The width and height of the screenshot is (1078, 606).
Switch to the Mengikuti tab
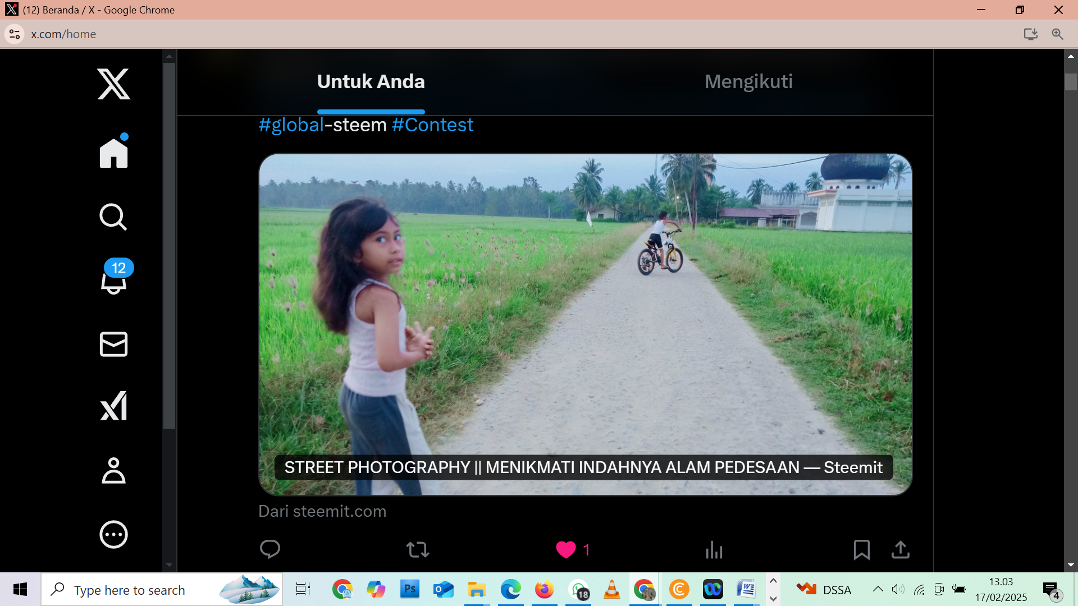(748, 82)
